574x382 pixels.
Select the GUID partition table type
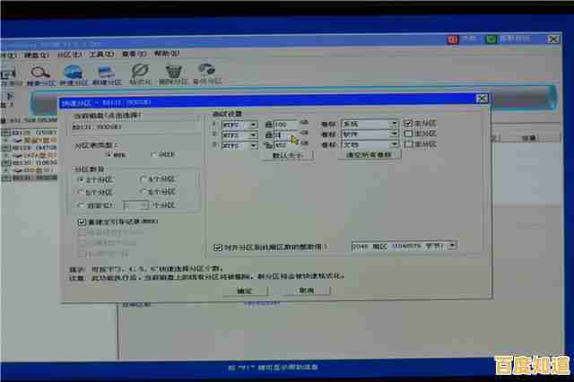[152, 154]
